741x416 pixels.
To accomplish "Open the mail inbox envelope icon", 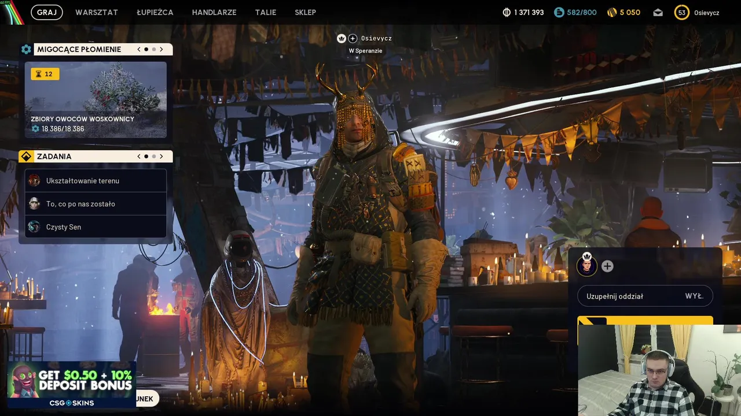I will click(x=658, y=12).
